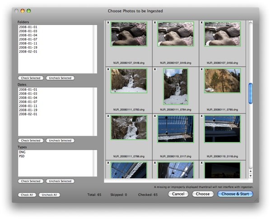Image resolution: width=271 pixels, height=219 pixels.
Task: Select DNG in the Types list
Action: (x=22, y=153)
